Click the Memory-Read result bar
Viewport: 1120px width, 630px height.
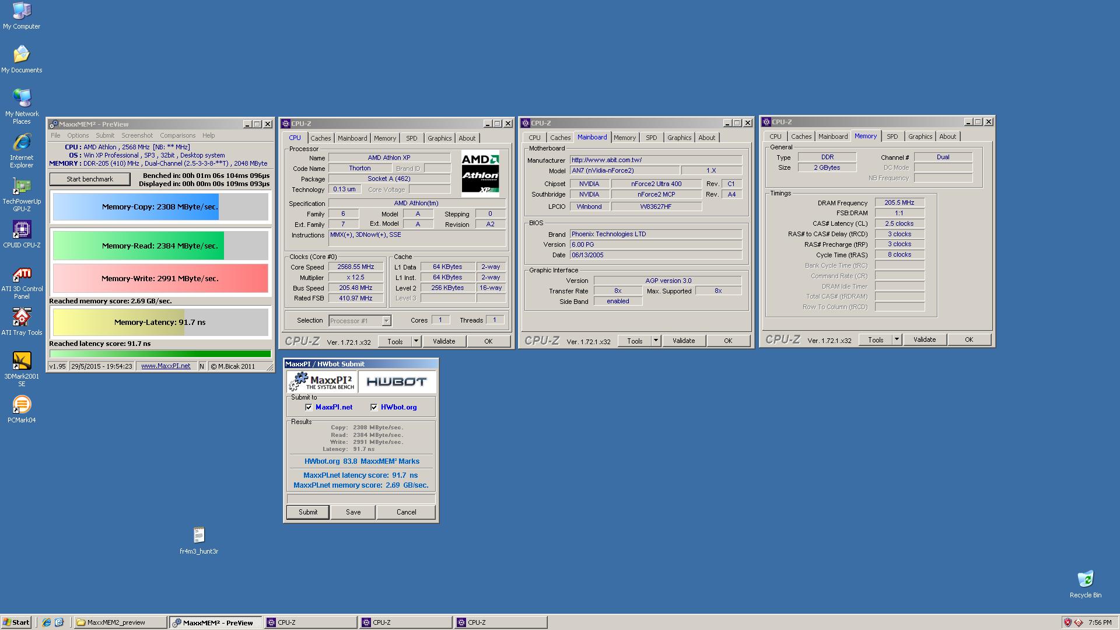coord(160,246)
